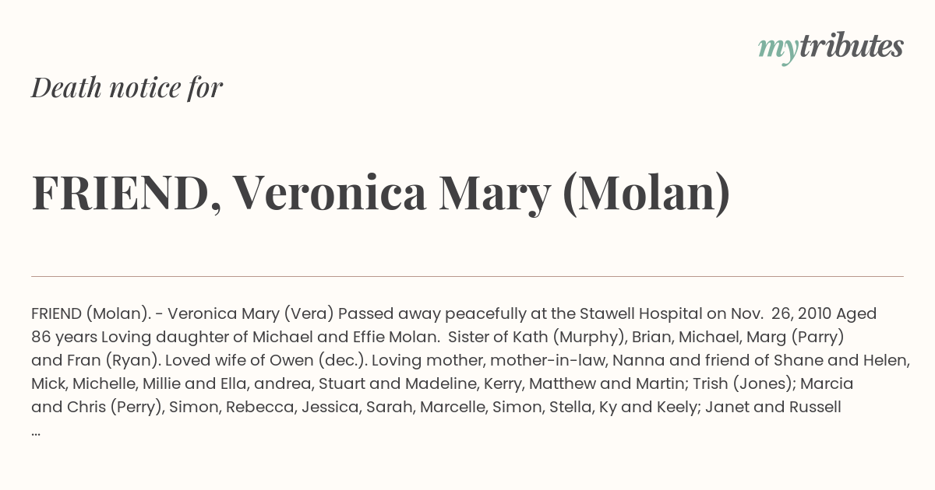Screen dimensions: 935x490
Task: Click the word "(Molan)" in the large heading
Action: [x=646, y=194]
